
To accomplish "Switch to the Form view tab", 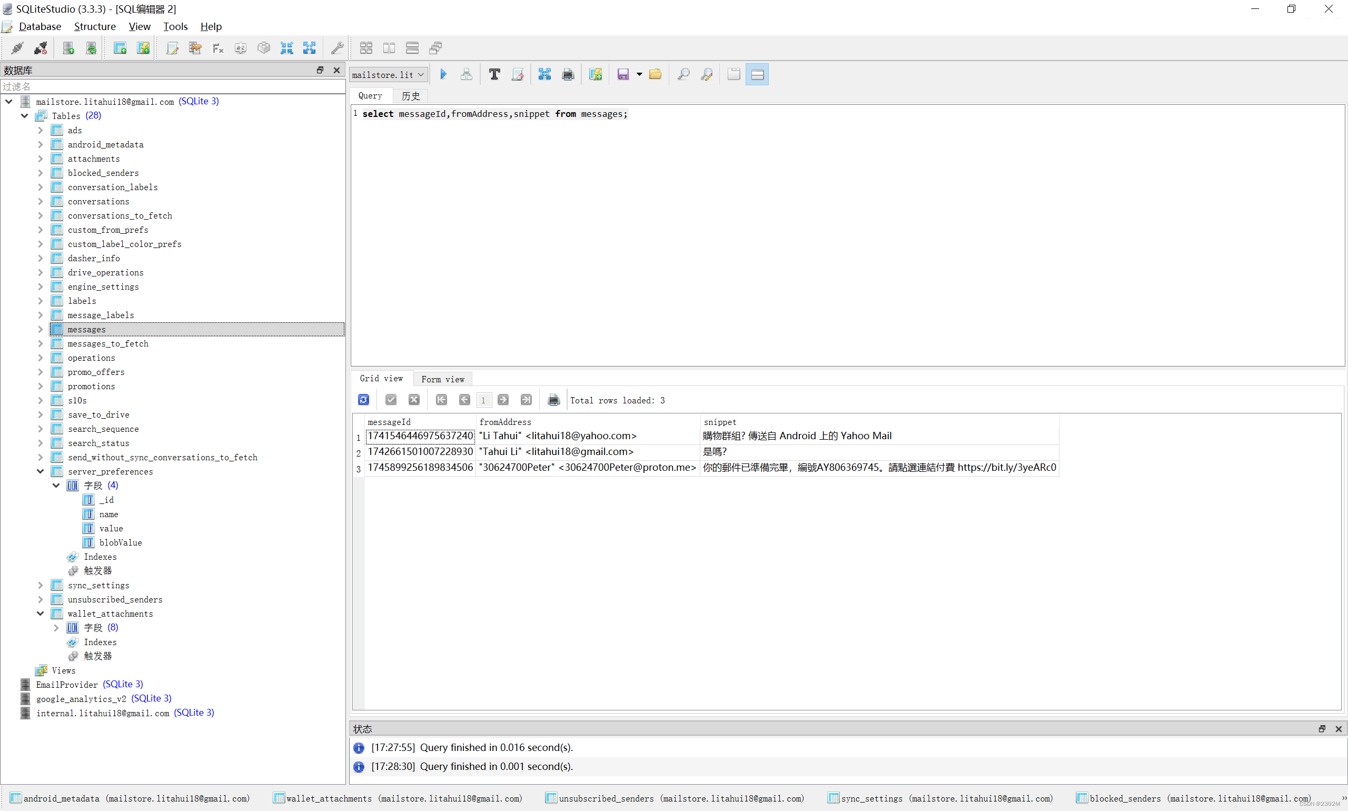I will coord(442,379).
